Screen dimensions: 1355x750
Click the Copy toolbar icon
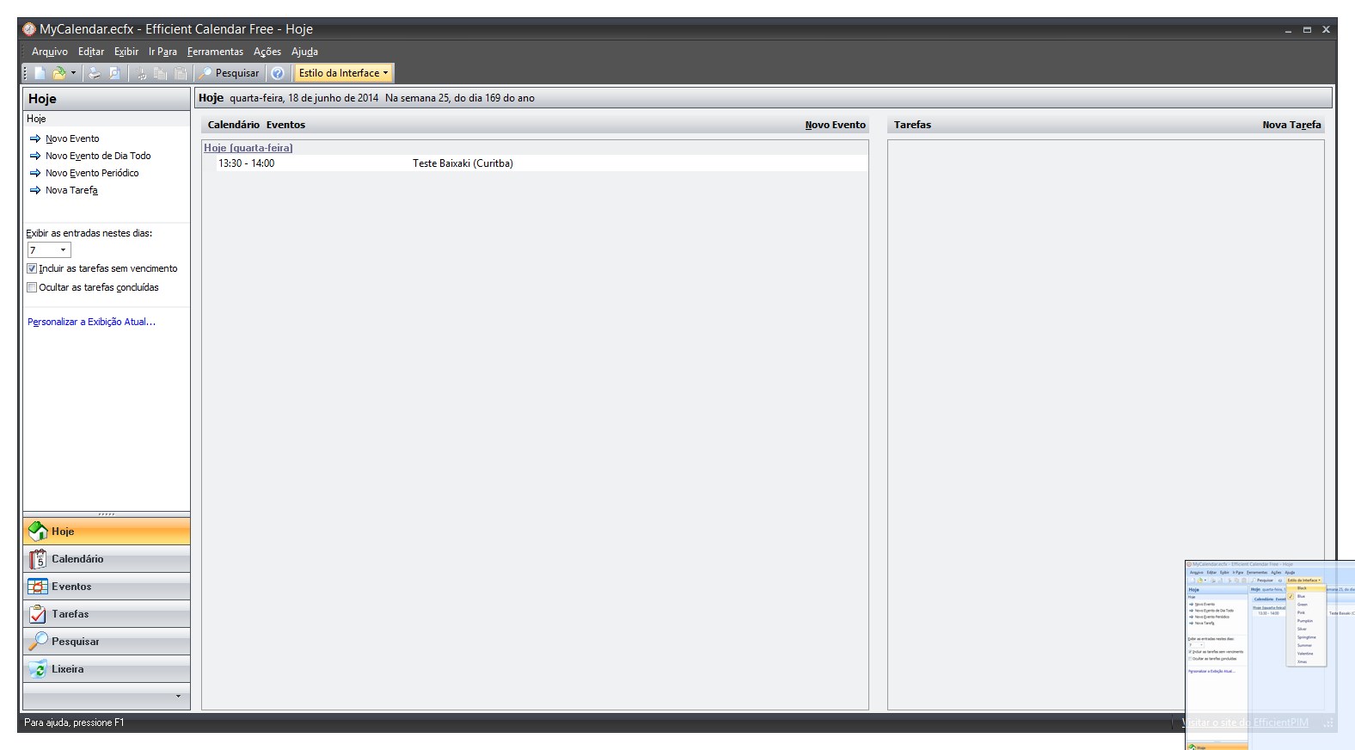click(x=161, y=73)
